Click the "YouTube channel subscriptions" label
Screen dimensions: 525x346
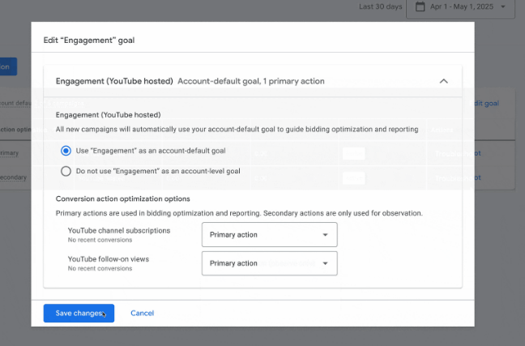[x=119, y=230]
